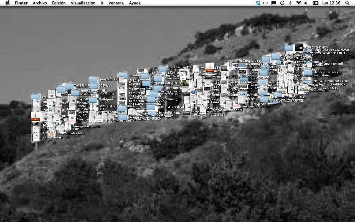The height and width of the screenshot is (222, 355).
Task: Click the Bluetooth icon in menu bar
Action: tap(290, 3)
